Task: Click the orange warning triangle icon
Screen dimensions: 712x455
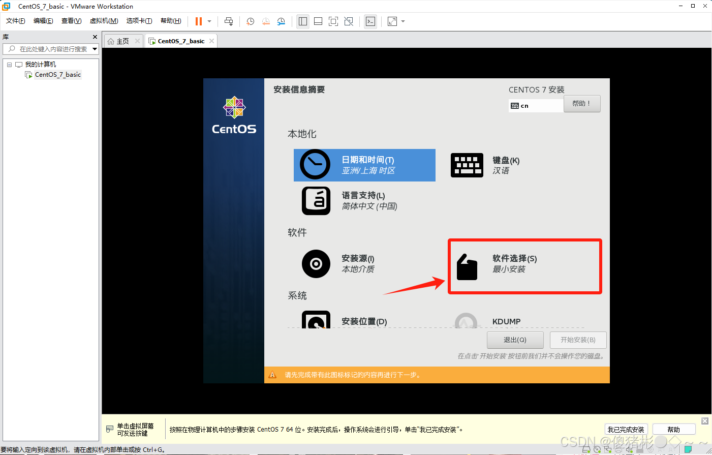Action: click(x=272, y=375)
